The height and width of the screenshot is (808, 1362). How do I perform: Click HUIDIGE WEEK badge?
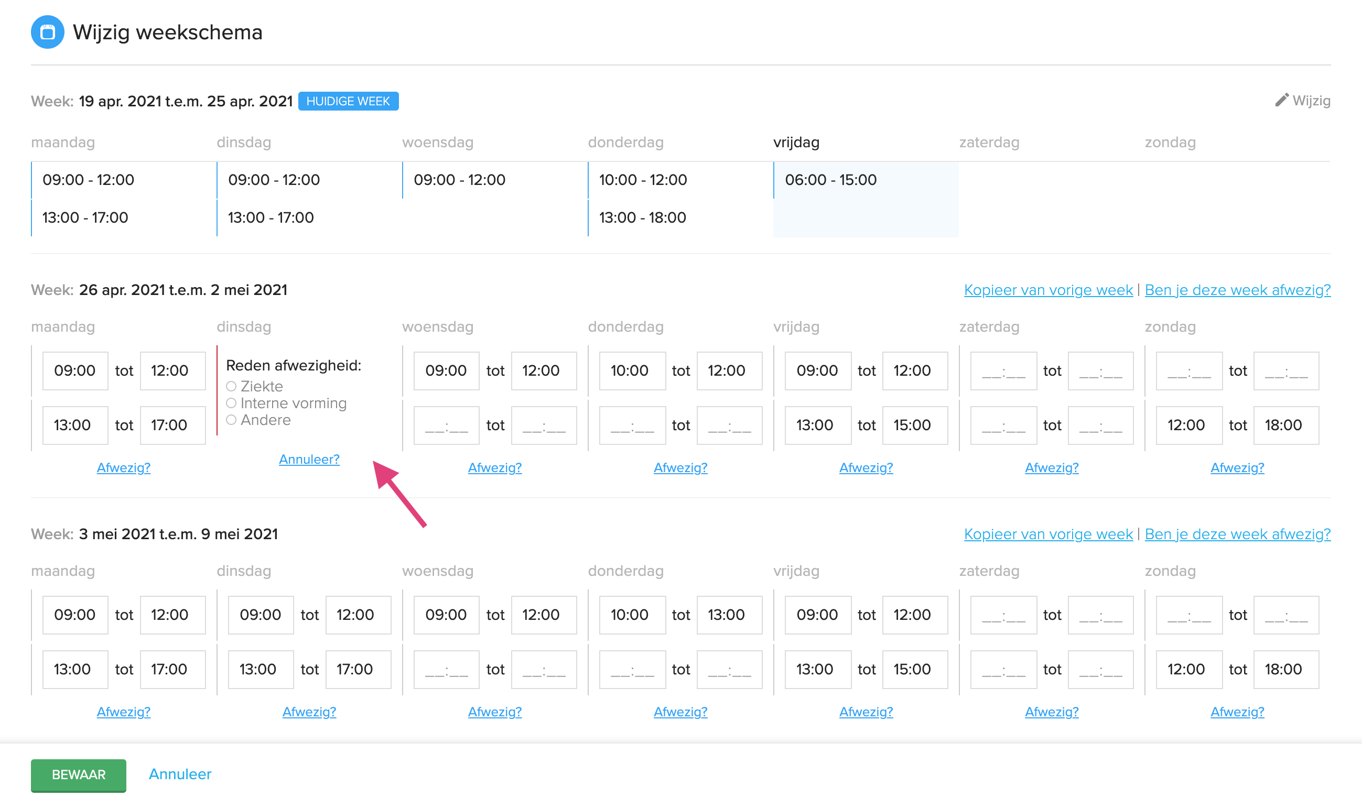348,101
